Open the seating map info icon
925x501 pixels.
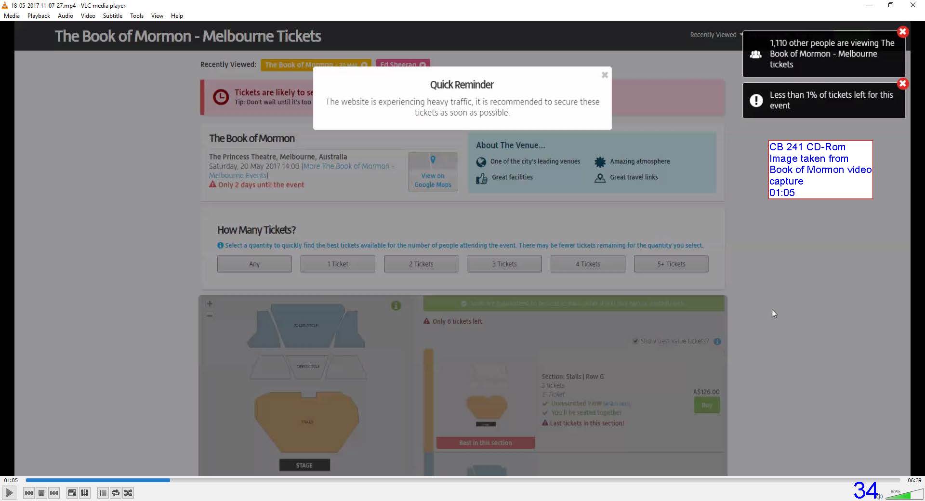[x=396, y=305]
